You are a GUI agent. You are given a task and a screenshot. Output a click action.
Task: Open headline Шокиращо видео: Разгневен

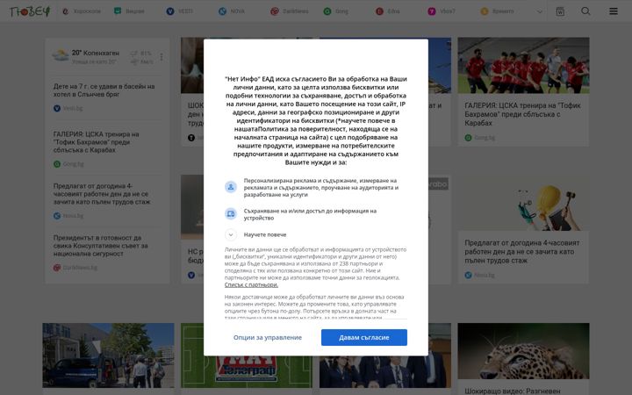click(x=513, y=391)
